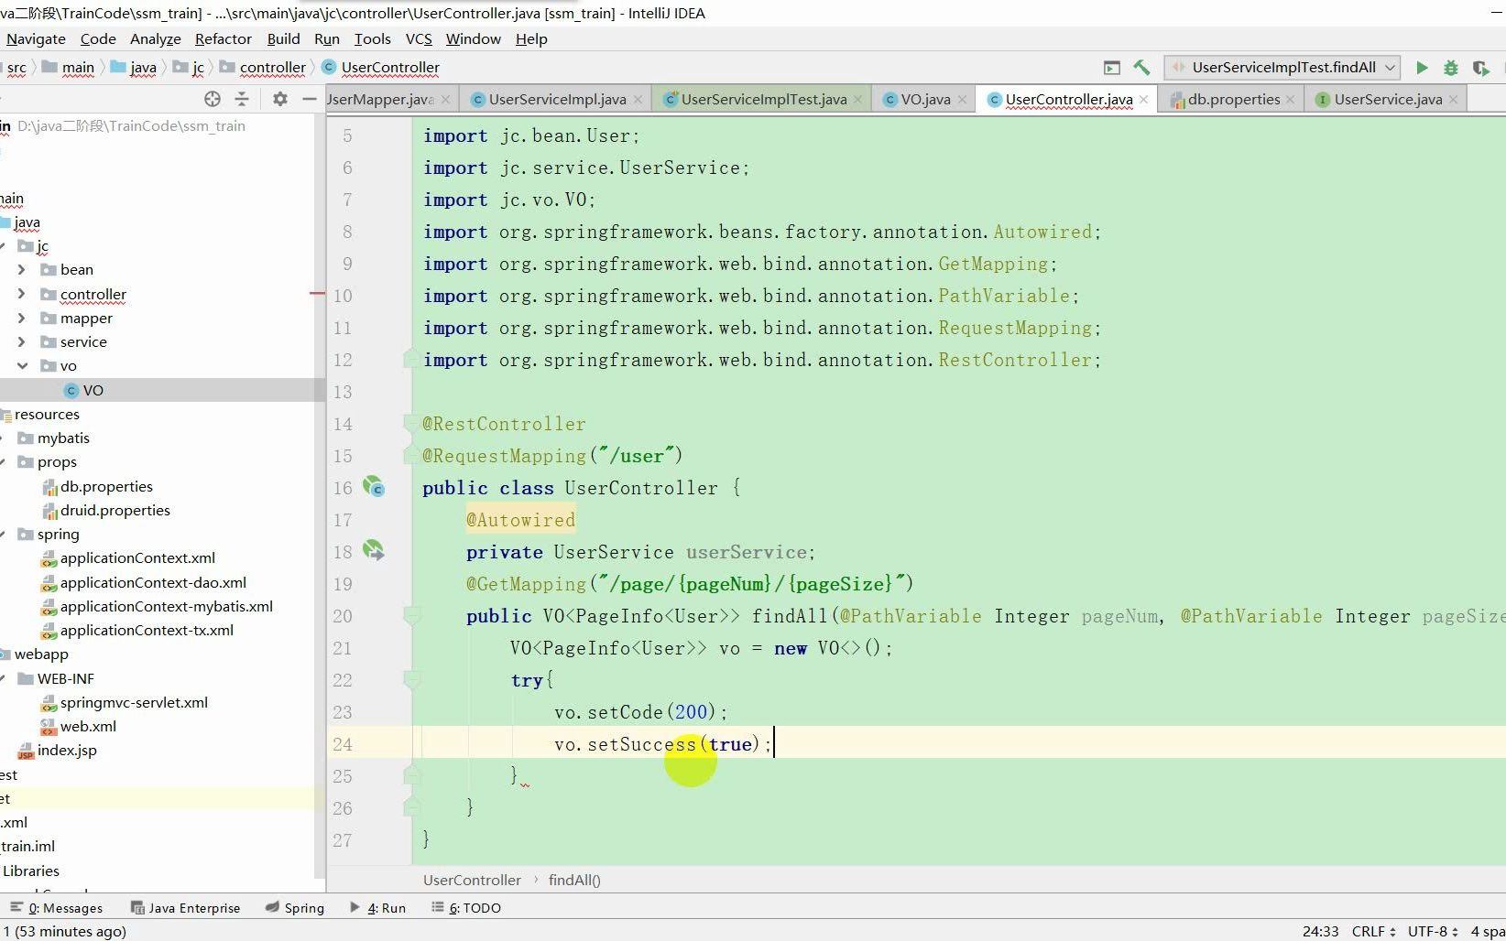Viewport: 1506px width, 941px height.
Task: Close the db.properties tab
Action: 1291,100
